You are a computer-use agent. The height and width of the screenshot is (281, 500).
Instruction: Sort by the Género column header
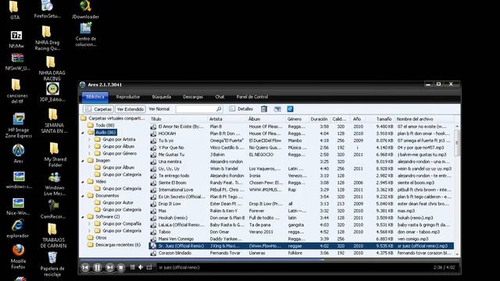(x=297, y=119)
